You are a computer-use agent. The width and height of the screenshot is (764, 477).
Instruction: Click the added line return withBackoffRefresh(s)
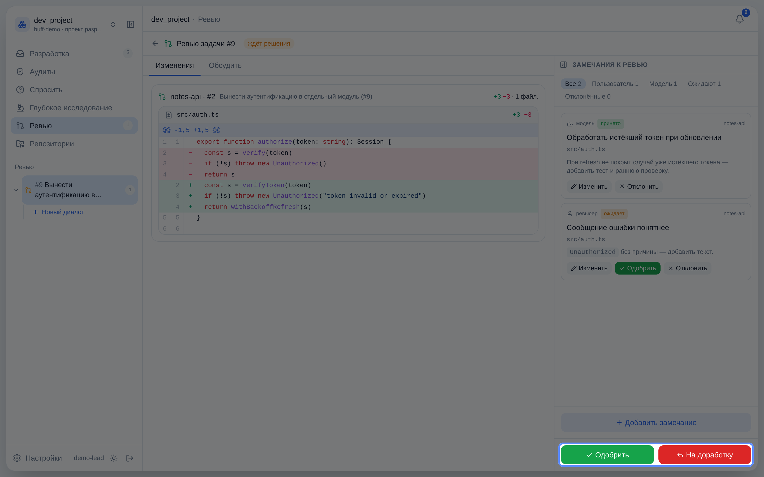coord(348,207)
